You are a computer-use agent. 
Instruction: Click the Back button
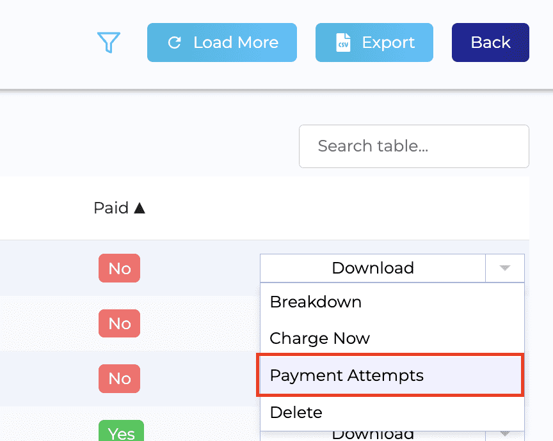[x=490, y=42]
